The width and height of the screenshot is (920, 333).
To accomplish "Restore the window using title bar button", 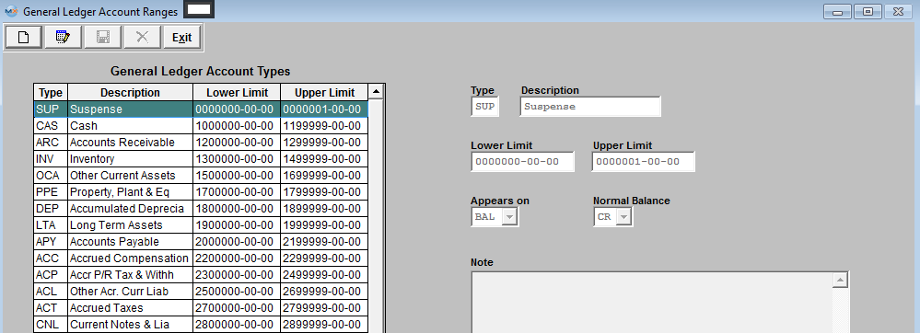I will [868, 11].
